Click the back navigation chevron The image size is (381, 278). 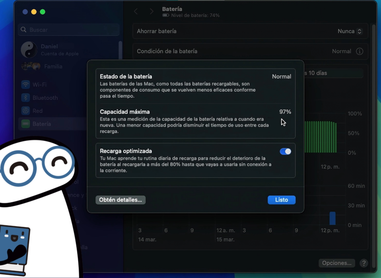[136, 11]
